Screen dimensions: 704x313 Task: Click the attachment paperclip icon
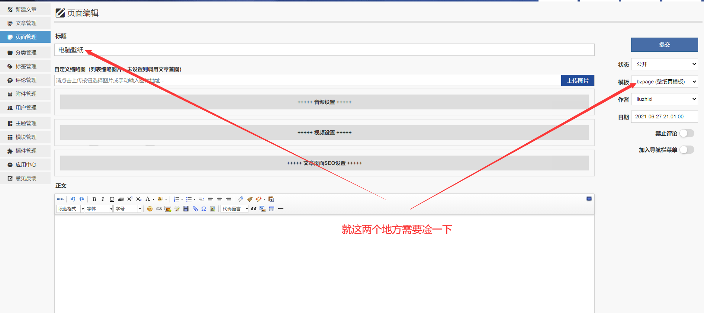point(195,209)
